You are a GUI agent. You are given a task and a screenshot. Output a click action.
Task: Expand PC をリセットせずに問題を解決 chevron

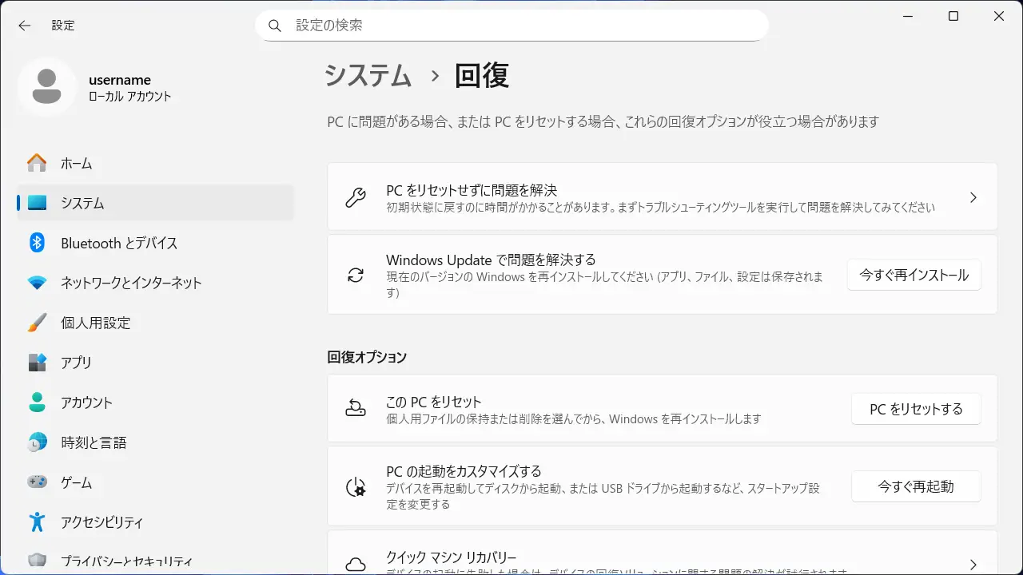[973, 197]
